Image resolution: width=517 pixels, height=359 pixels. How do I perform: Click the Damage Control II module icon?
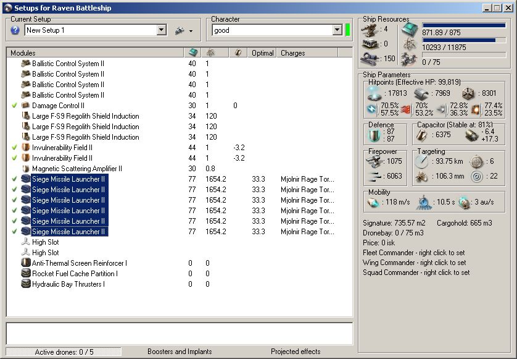tap(26, 106)
